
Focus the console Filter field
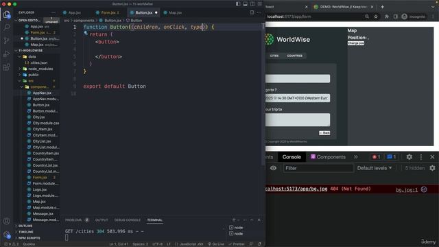pos(318,168)
